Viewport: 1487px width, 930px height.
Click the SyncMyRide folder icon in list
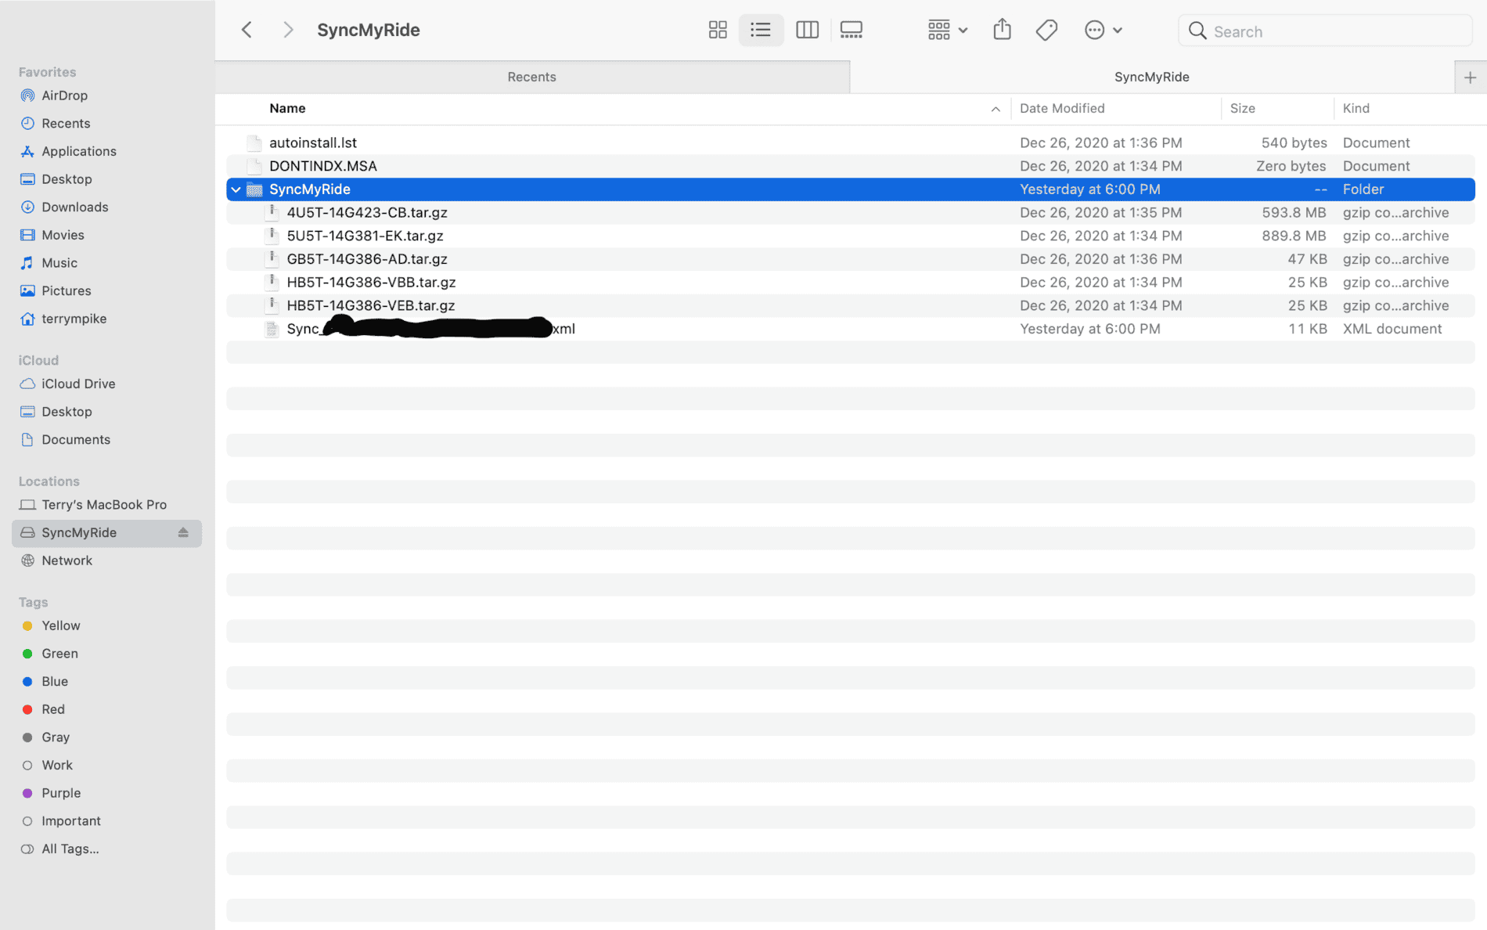tap(254, 189)
